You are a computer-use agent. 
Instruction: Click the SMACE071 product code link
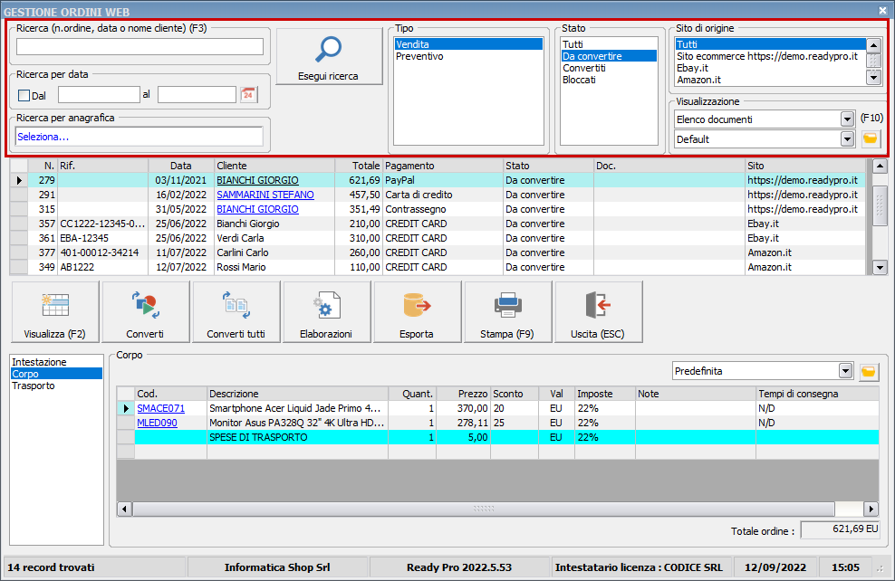click(160, 408)
